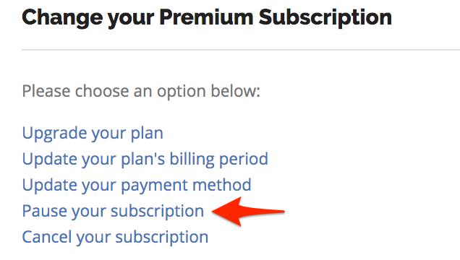The width and height of the screenshot is (460, 260).
Task: Click the Please choose an option below text
Action: point(141,92)
